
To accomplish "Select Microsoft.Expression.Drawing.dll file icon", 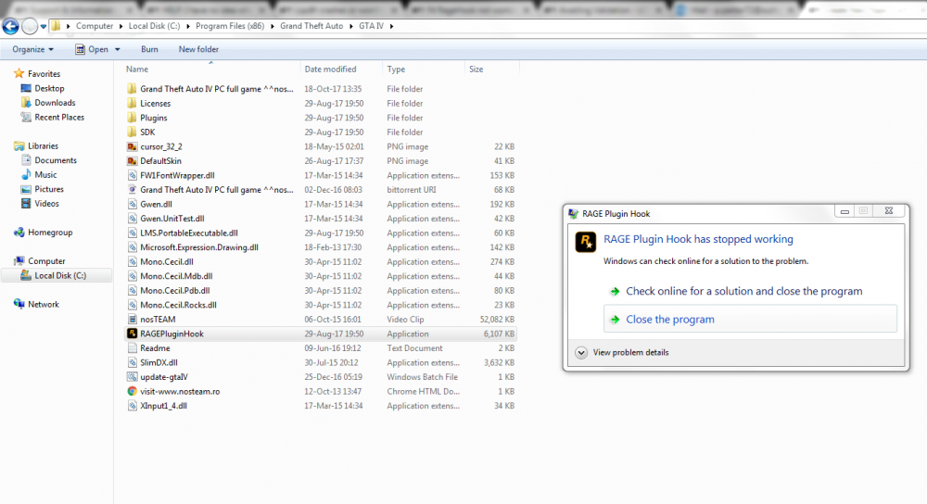I will pos(132,247).
